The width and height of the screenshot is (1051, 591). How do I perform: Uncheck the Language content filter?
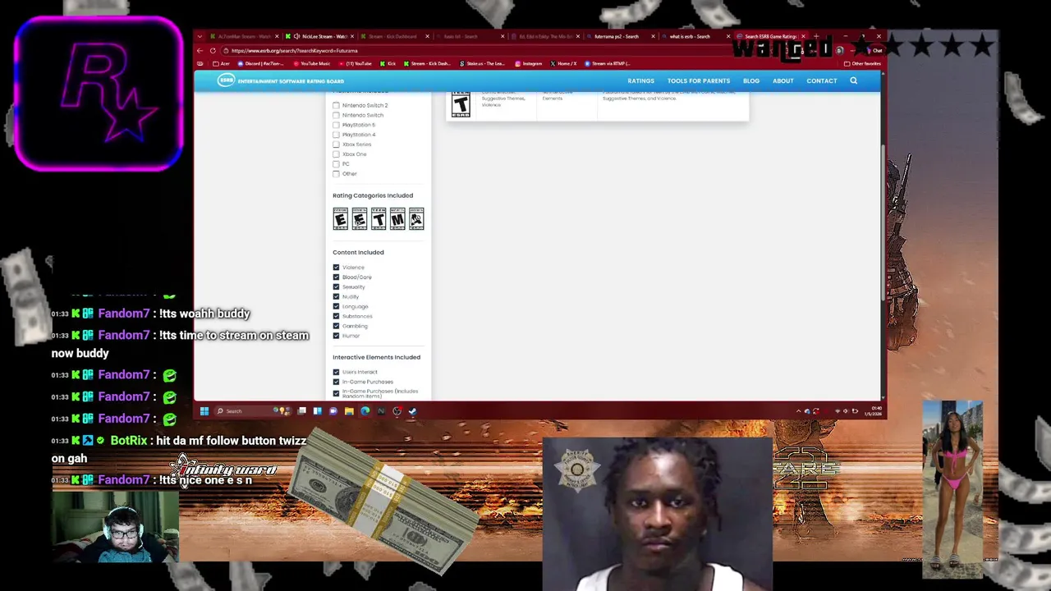[x=336, y=306]
